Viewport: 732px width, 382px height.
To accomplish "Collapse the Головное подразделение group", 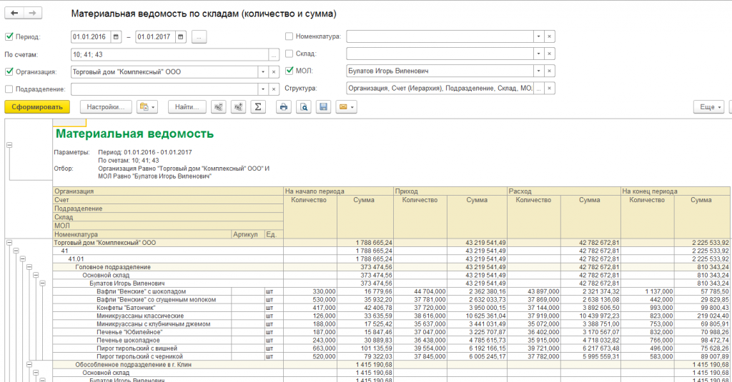I will (x=29, y=267).
